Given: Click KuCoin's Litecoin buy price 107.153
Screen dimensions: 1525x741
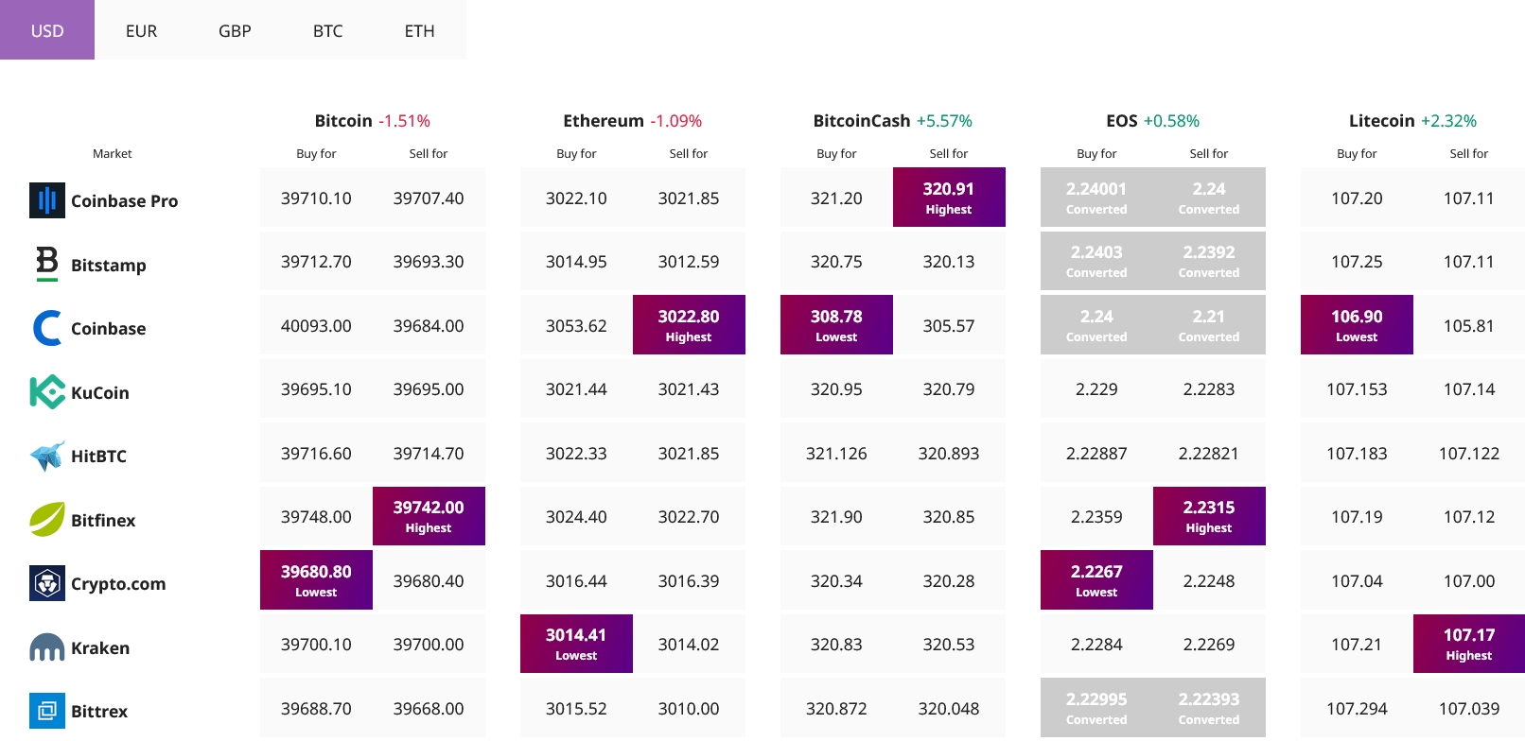Looking at the screenshot, I should point(1357,389).
